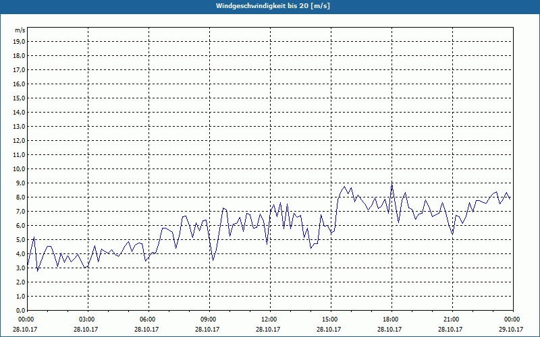Select the 28.10.17 date under 03:00
Screen dimensions: 540x337
click(86, 329)
